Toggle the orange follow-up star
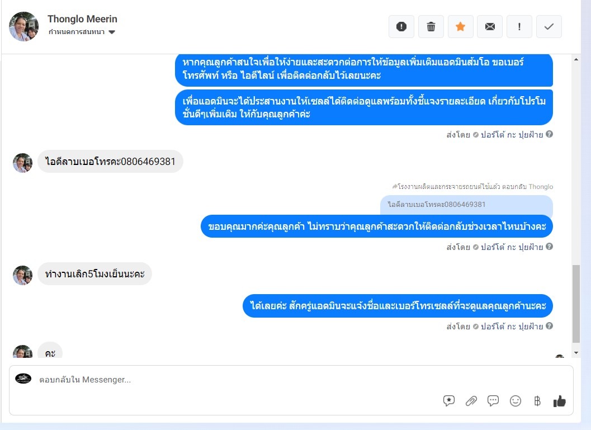This screenshot has height=430, width=591. point(460,27)
